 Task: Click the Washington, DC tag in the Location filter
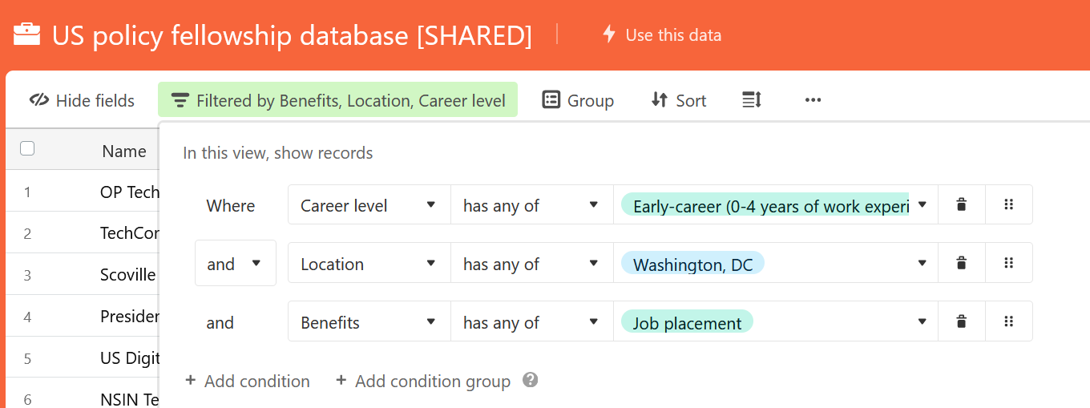pyautogui.click(x=692, y=264)
